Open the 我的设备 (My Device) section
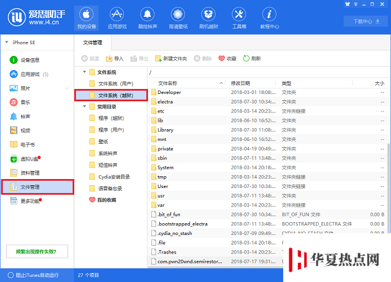 pos(86,18)
